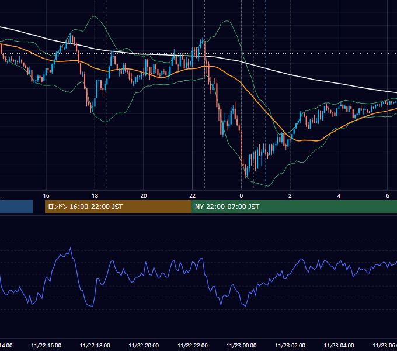Click the hour label 4 on the price chart axis
Image resolution: width=397 pixels, height=351 pixels.
(339, 196)
